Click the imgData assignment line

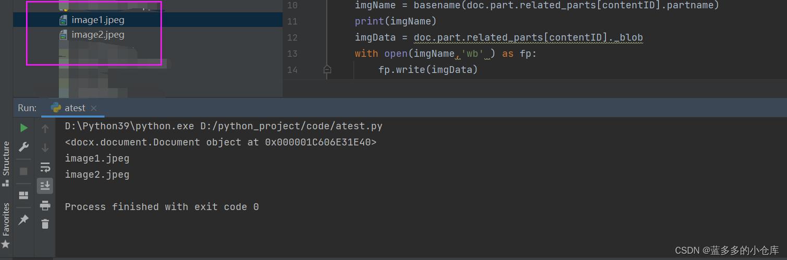(499, 37)
